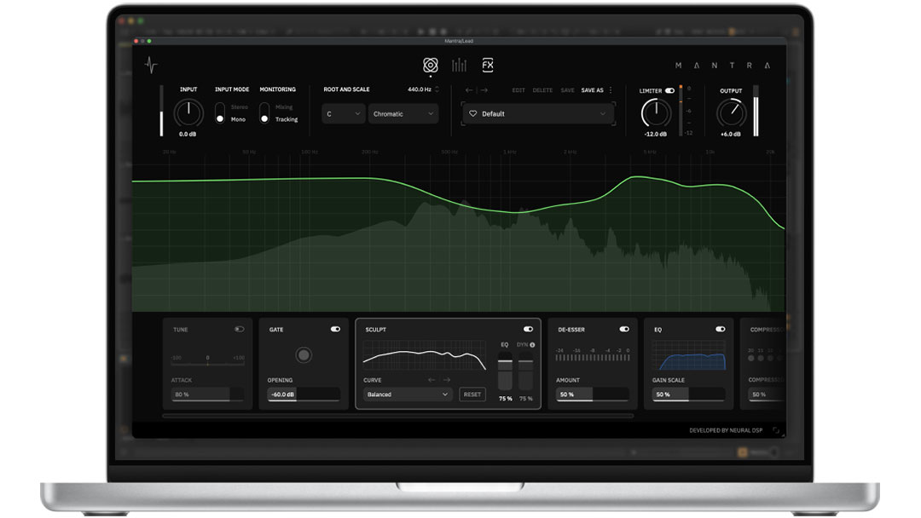Click the Sculpt EQ vertical fader
The height and width of the screenshot is (518, 921).
click(505, 371)
